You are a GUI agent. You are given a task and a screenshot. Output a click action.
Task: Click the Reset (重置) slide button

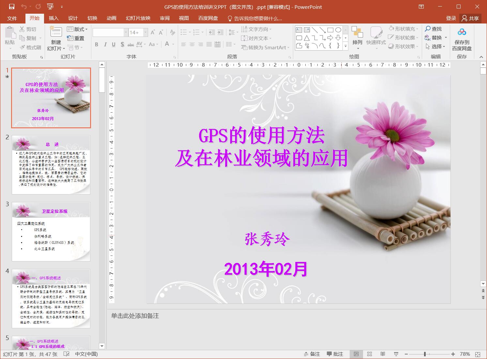point(76,38)
